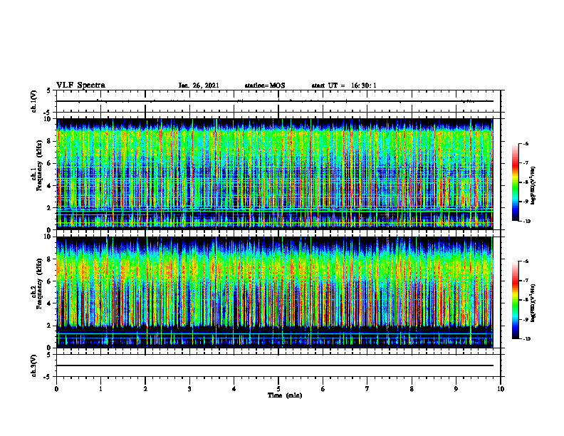The height and width of the screenshot is (436, 564).
Task: Click the "-6" tick on ch.1 colorbar
Action: click(526, 144)
